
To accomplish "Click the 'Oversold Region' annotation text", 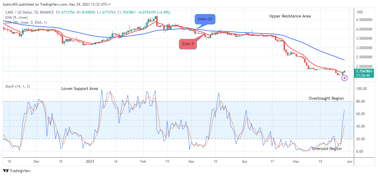I will (327, 149).
